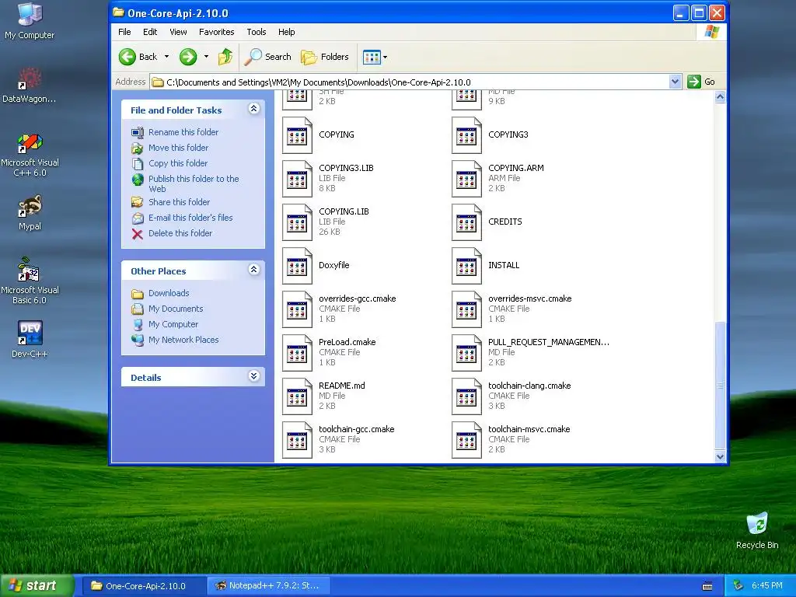Select the toolchain-clang.cmake file icon
The image size is (796, 597).
click(x=466, y=397)
